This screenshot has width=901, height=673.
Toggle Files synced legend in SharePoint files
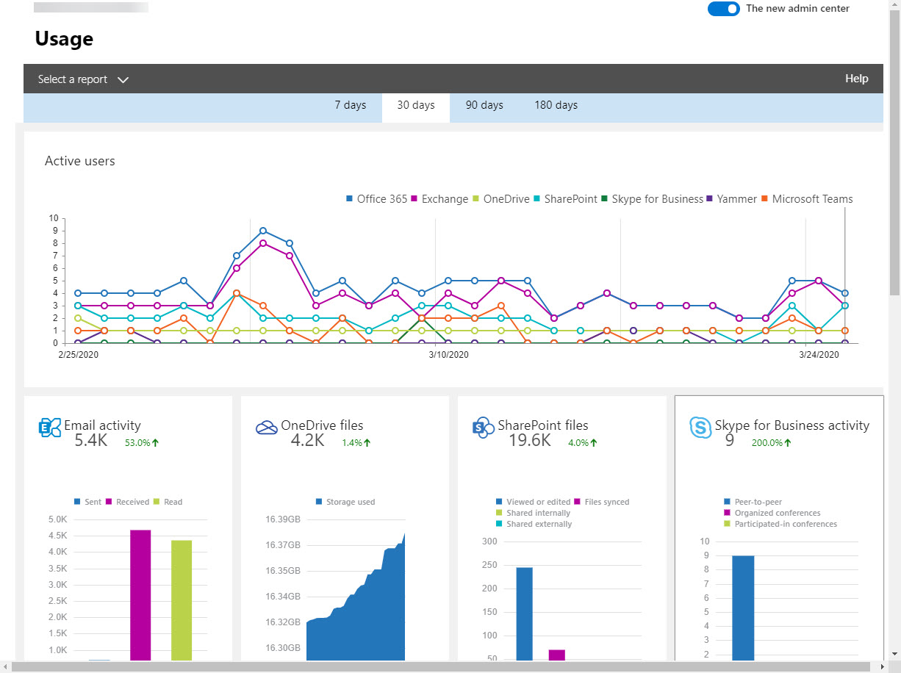click(602, 502)
